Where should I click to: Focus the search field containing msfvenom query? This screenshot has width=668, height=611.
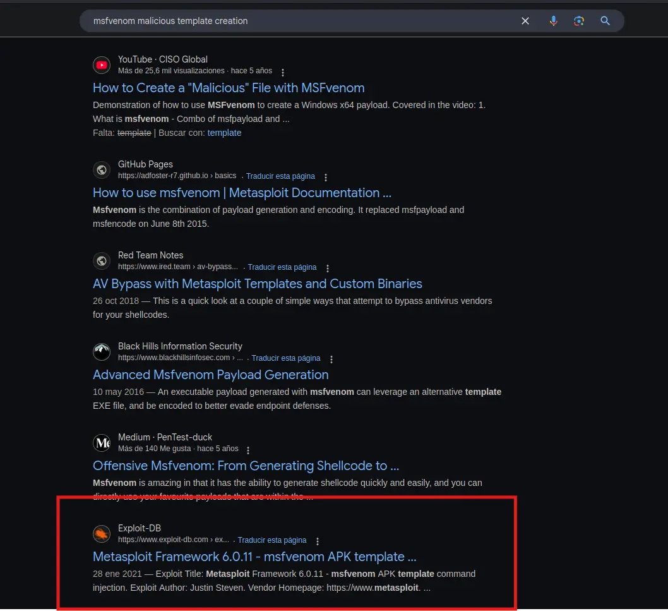click(298, 21)
